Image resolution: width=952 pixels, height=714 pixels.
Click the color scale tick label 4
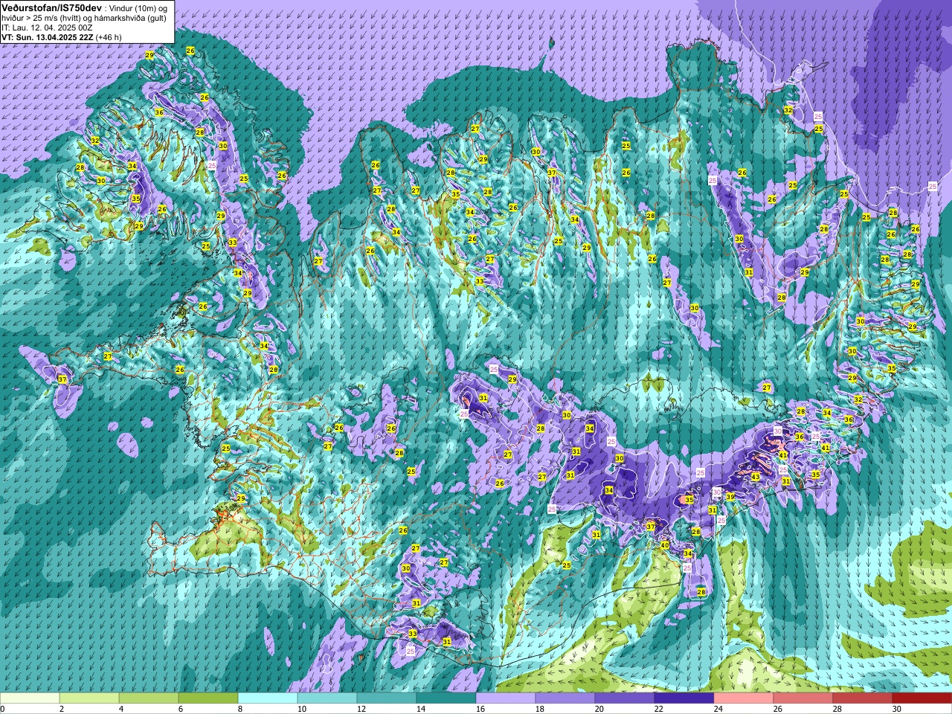[121, 709]
